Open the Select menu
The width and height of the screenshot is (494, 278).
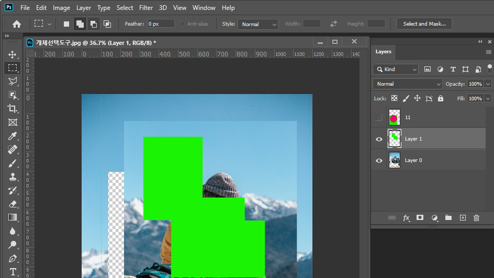tap(125, 8)
